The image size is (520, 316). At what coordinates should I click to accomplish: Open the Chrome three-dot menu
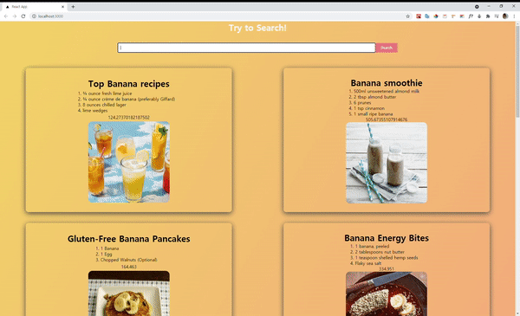pos(514,16)
